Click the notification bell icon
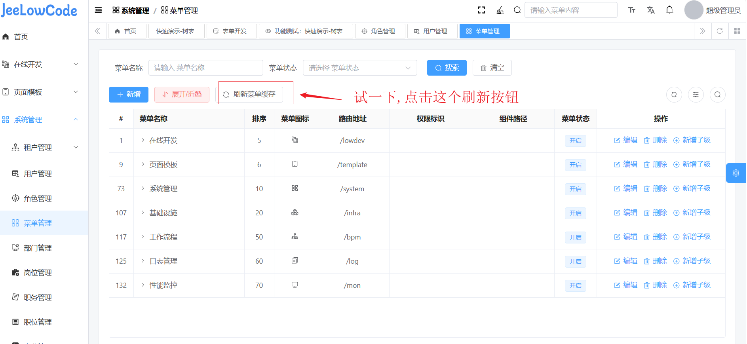Screen dimensions: 747x344 point(669,10)
